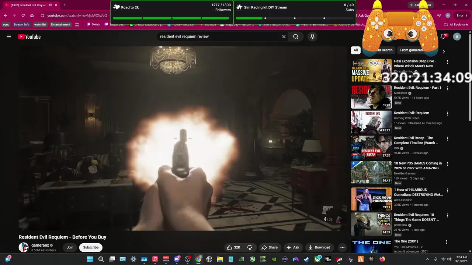
Task: Open the YouTube guide hamburger menu
Action: [9, 36]
